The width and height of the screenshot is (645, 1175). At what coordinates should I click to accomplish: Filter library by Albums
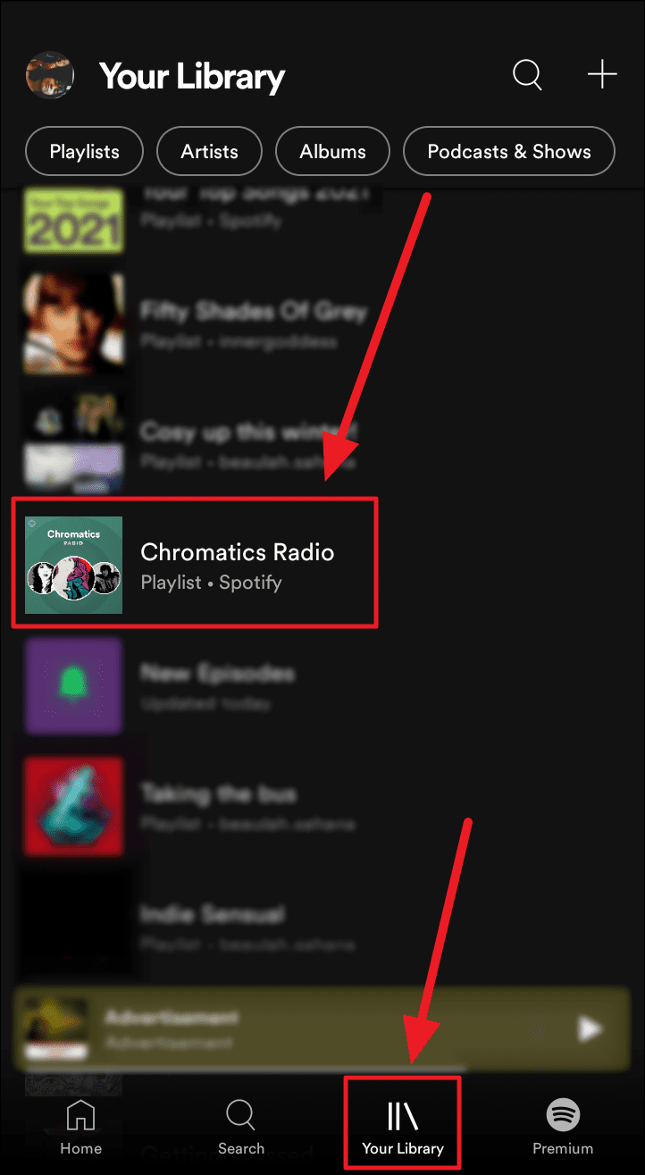(x=333, y=152)
